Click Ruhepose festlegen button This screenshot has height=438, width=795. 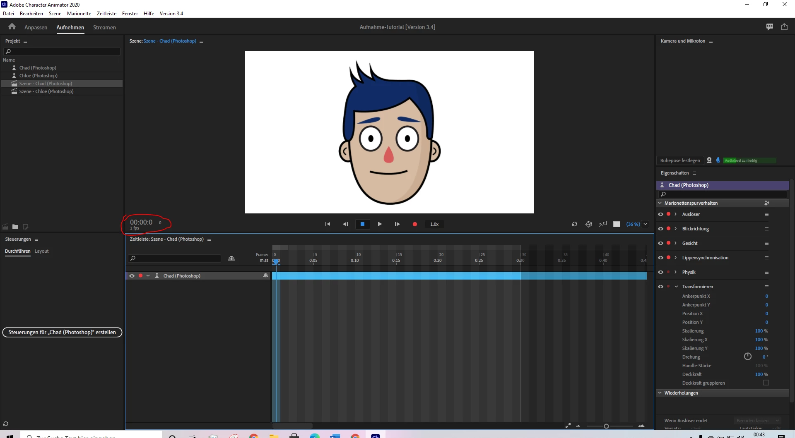point(680,160)
